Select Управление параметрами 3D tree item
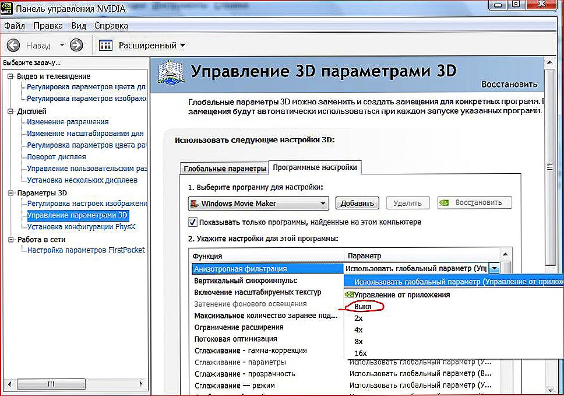 pos(77,215)
